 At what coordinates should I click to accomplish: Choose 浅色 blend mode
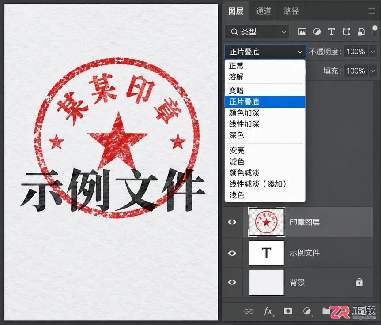tap(265, 195)
